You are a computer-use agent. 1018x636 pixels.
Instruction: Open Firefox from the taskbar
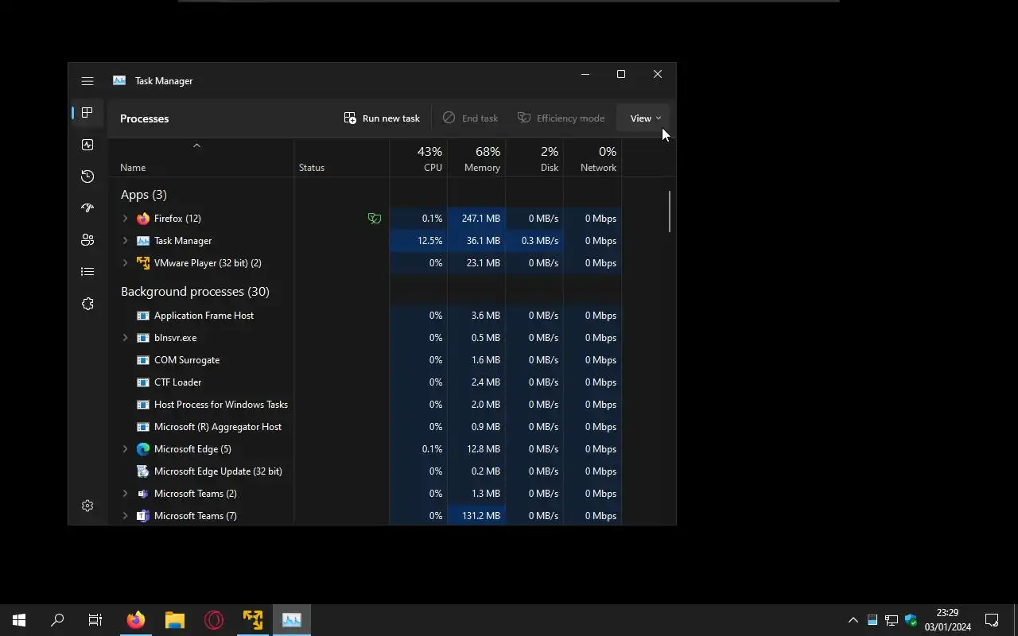click(x=136, y=620)
